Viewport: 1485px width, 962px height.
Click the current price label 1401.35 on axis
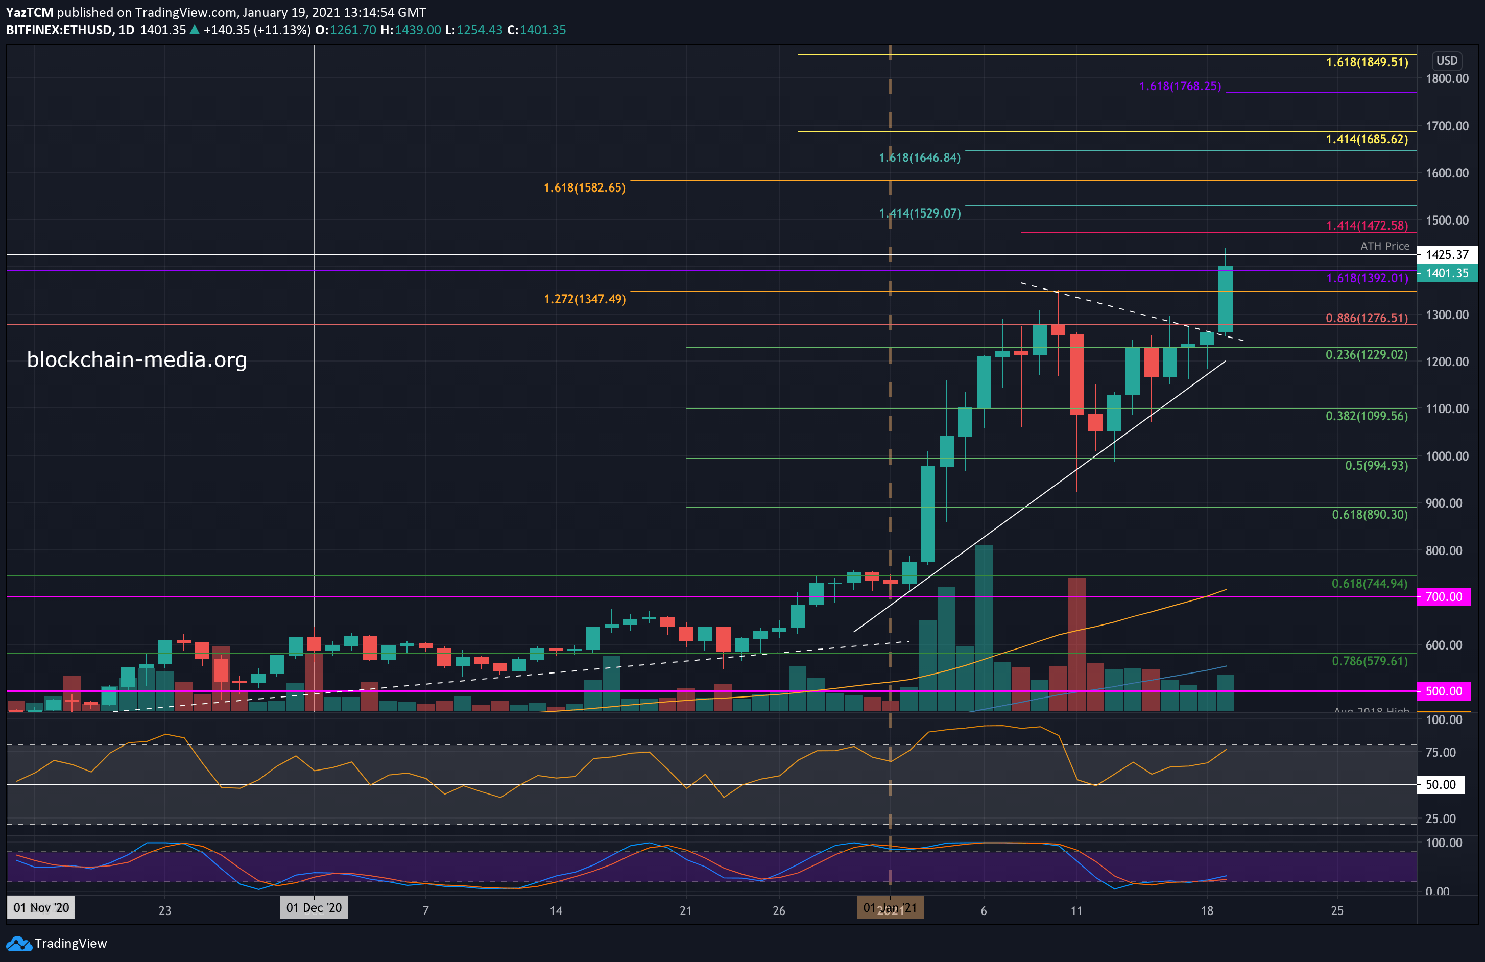(x=1447, y=273)
